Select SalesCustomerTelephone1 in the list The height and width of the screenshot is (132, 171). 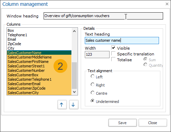(x=39, y=79)
